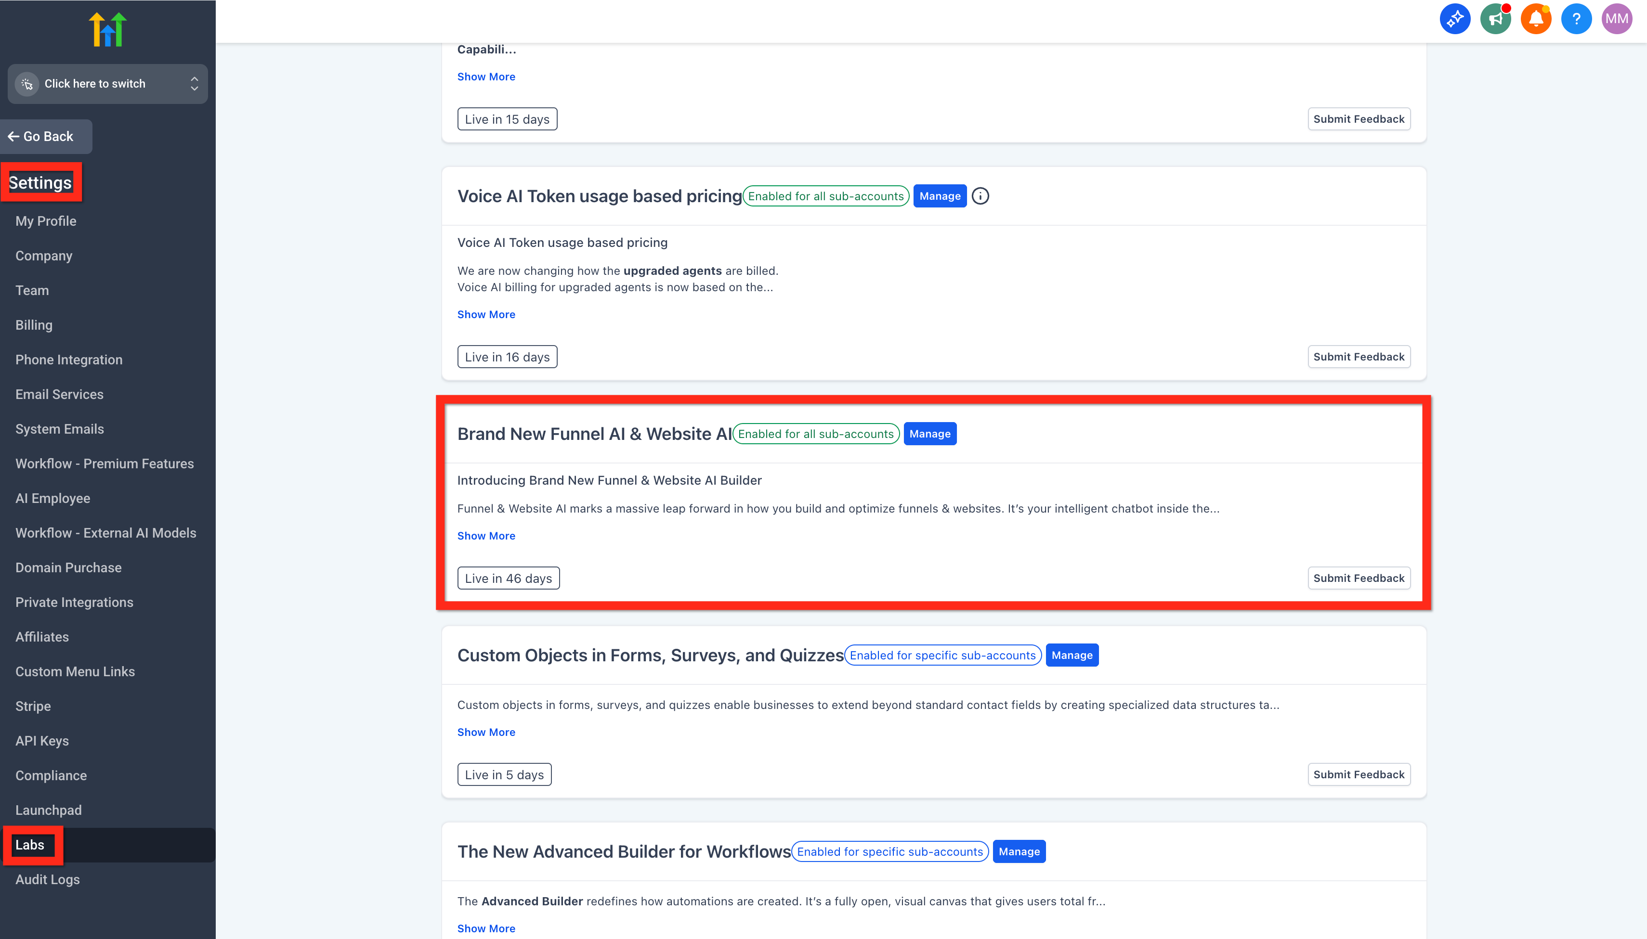
Task: Open the MM user avatar menu
Action: 1616,19
